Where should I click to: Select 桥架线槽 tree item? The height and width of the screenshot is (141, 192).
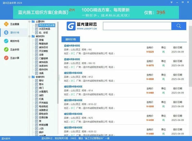tap(44, 125)
